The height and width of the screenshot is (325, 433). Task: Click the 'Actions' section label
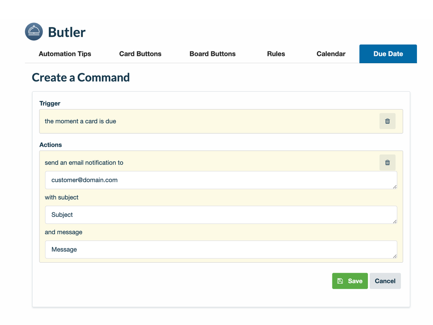(x=51, y=145)
